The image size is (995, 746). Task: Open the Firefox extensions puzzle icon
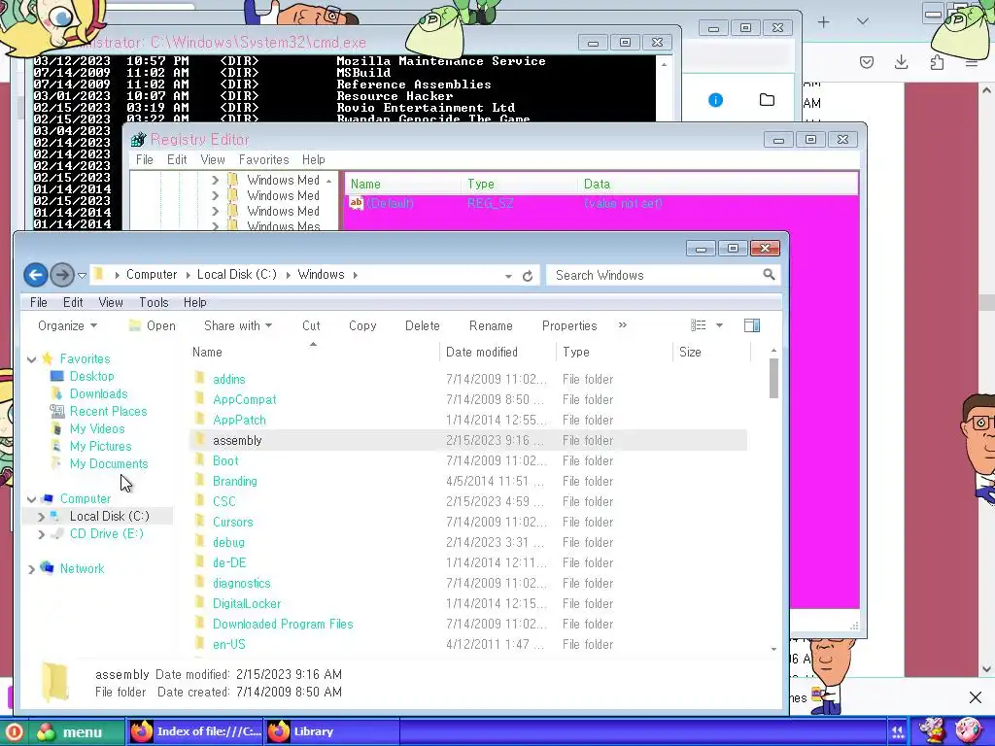point(937,62)
